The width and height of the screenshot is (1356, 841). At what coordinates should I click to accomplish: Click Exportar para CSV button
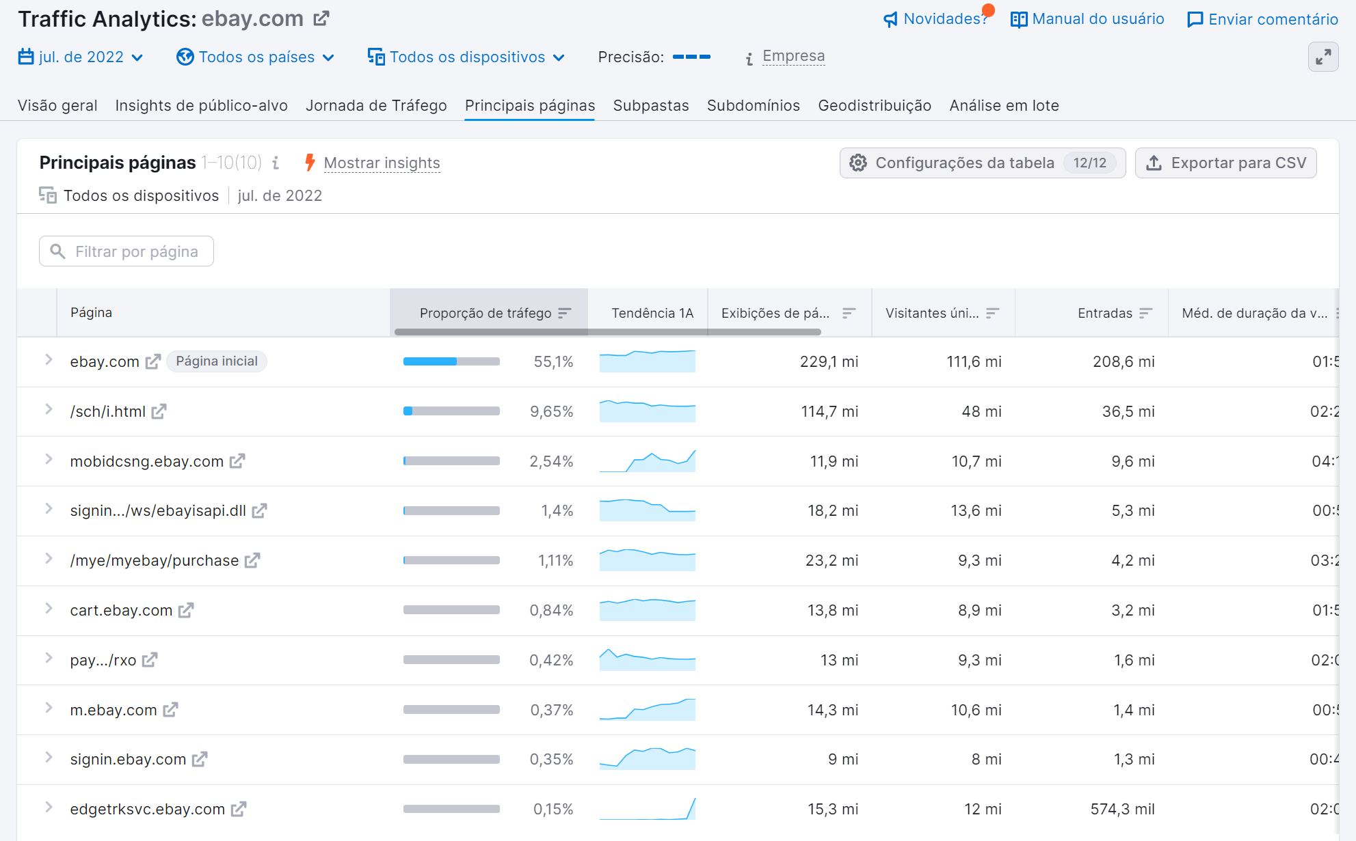1225,163
